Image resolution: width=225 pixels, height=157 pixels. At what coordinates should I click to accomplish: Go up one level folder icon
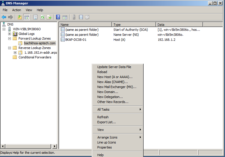(x=20, y=17)
